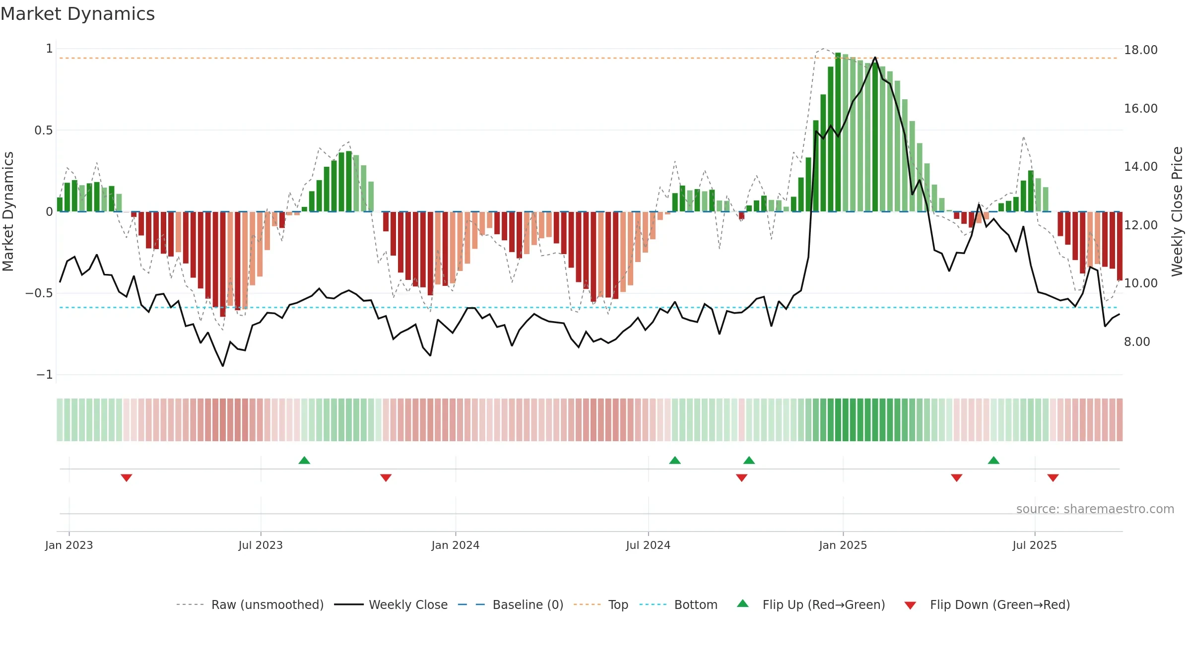Toggle the Bottom legend entry

(678, 604)
